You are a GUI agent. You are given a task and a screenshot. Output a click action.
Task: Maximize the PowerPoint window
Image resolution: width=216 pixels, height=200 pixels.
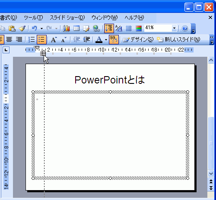(199, 7)
